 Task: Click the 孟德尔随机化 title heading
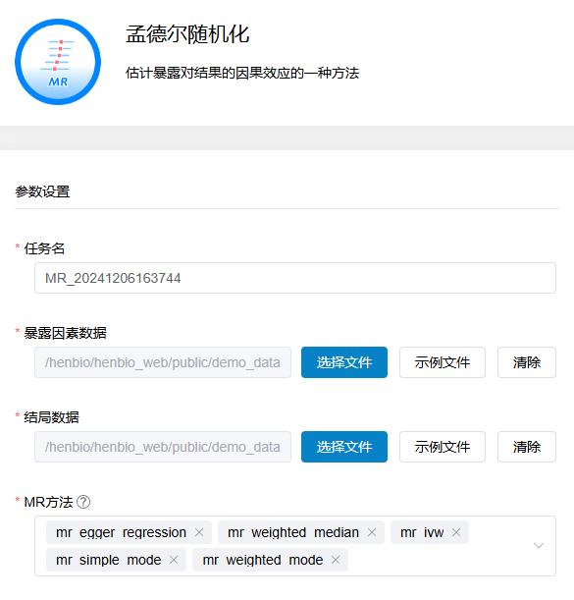(x=187, y=34)
